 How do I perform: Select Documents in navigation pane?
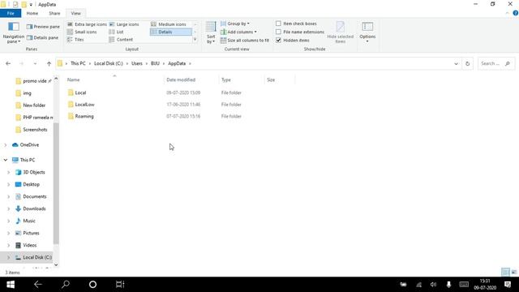pyautogui.click(x=31, y=196)
